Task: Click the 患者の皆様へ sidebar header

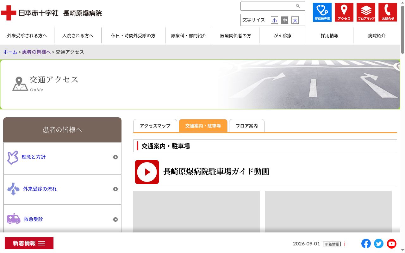Action: [62, 130]
